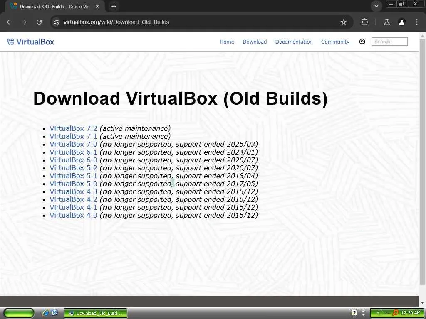The height and width of the screenshot is (319, 426).
Task: Click the magnifier icon in system tray
Action: point(395,313)
